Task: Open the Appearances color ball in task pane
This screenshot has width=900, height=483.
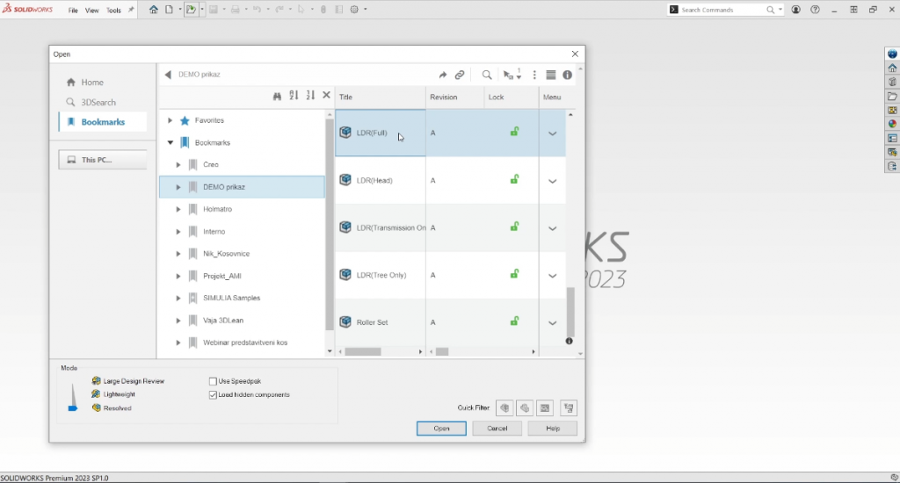Action: [x=892, y=124]
